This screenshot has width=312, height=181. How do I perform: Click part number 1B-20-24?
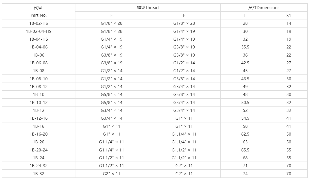[38, 150]
